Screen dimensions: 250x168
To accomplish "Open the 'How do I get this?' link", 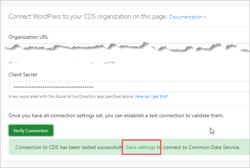I will point(152,96).
